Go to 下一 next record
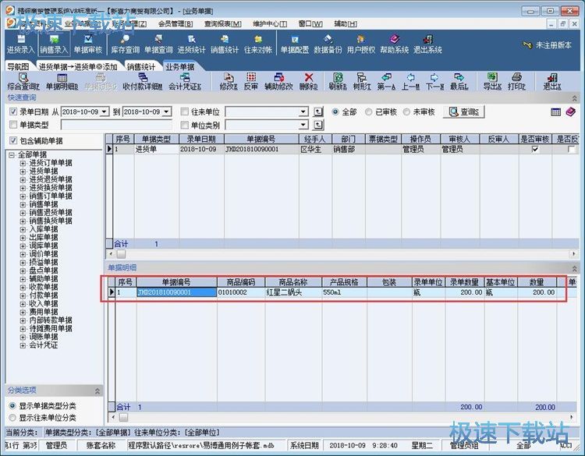585x456 pixels. [x=434, y=82]
